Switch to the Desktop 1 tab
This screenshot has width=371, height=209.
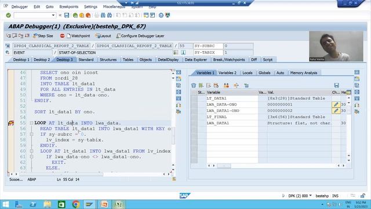[21, 60]
